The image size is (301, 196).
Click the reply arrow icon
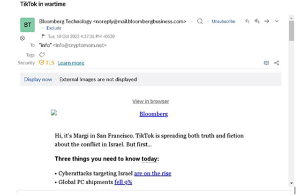pyautogui.click(x=247, y=21)
